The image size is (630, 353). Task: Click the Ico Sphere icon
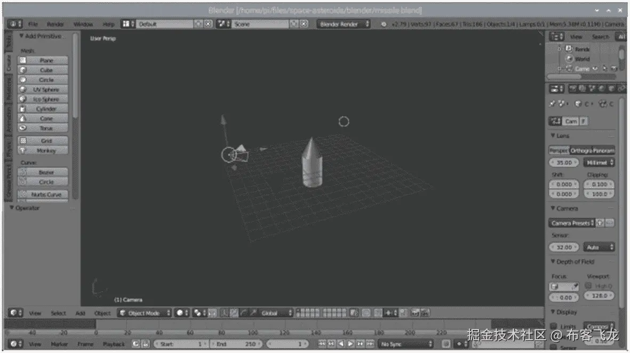(x=23, y=99)
